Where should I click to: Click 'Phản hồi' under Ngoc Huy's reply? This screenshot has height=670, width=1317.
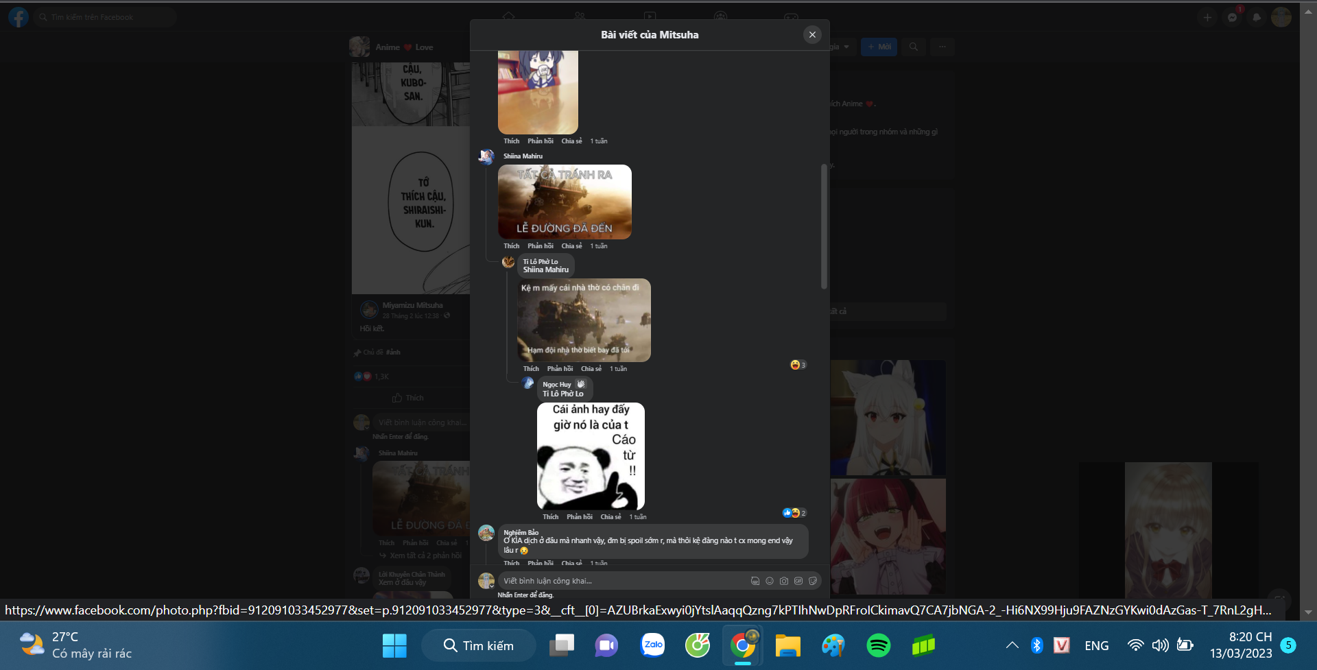tap(580, 516)
